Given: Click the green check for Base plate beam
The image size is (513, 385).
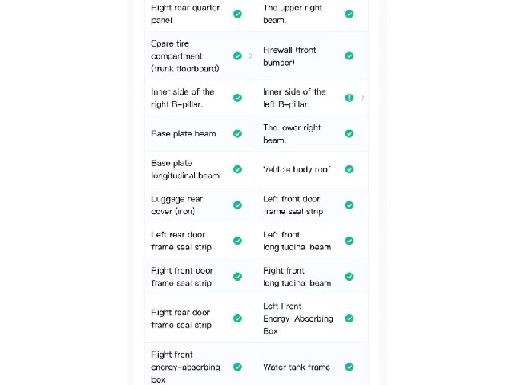Looking at the screenshot, I should point(237,134).
